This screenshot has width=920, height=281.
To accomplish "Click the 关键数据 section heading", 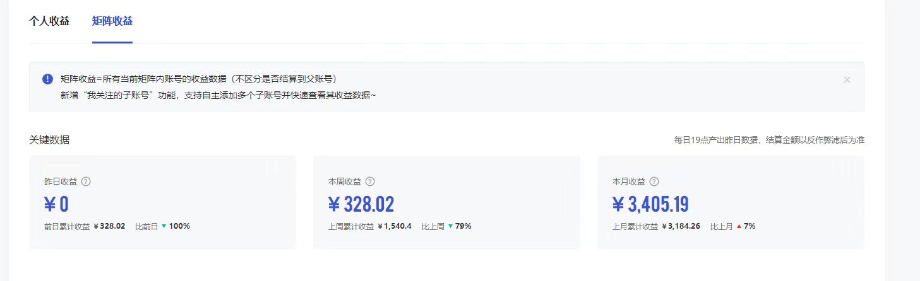I will pos(49,140).
